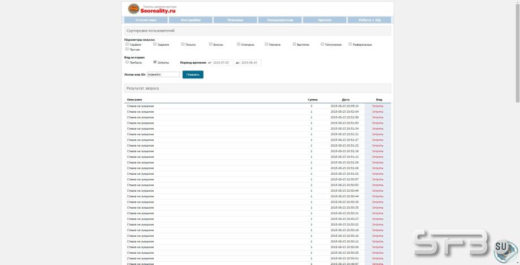The width and height of the screenshot is (520, 265).
Task: Enable the Серфинг checkbox
Action: (x=127, y=43)
